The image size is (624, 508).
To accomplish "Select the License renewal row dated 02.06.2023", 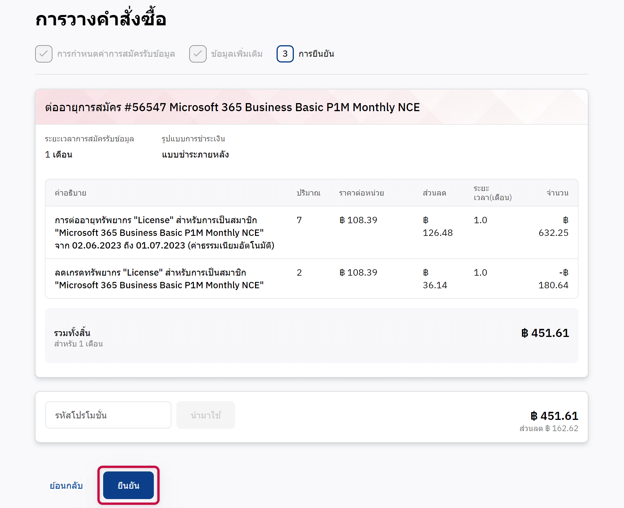I will click(x=164, y=233).
